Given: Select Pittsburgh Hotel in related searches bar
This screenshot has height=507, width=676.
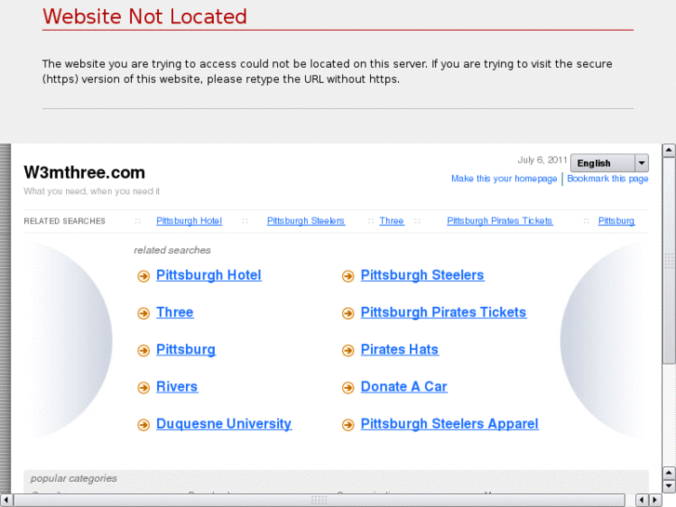Looking at the screenshot, I should (189, 221).
